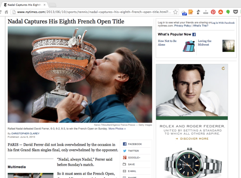Image resolution: width=241 pixels, height=178 pixels.
Task: Click the download tray extension icon
Action: pyautogui.click(x=206, y=12)
